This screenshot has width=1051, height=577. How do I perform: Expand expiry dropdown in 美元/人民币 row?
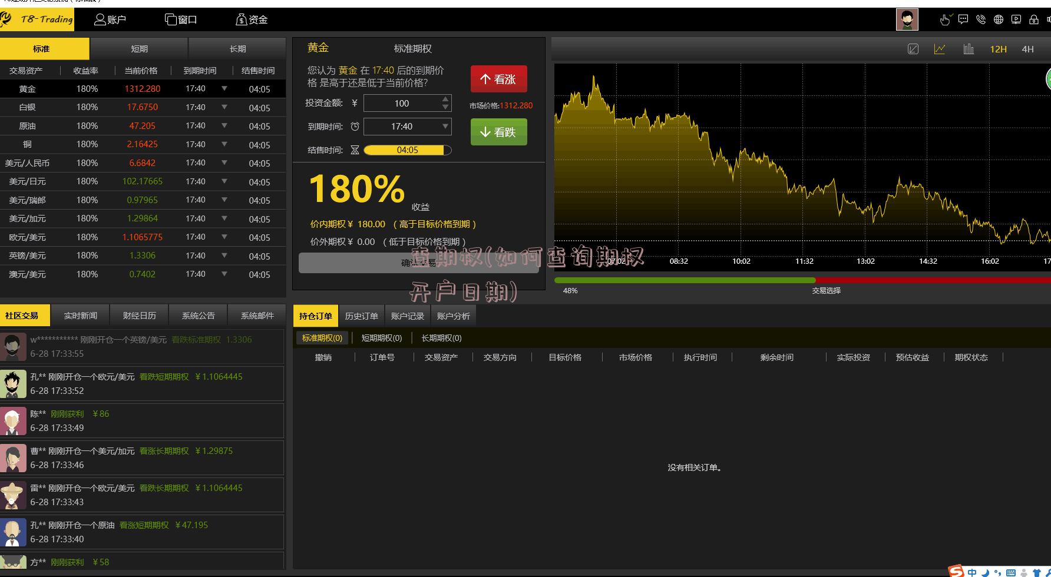coord(224,163)
